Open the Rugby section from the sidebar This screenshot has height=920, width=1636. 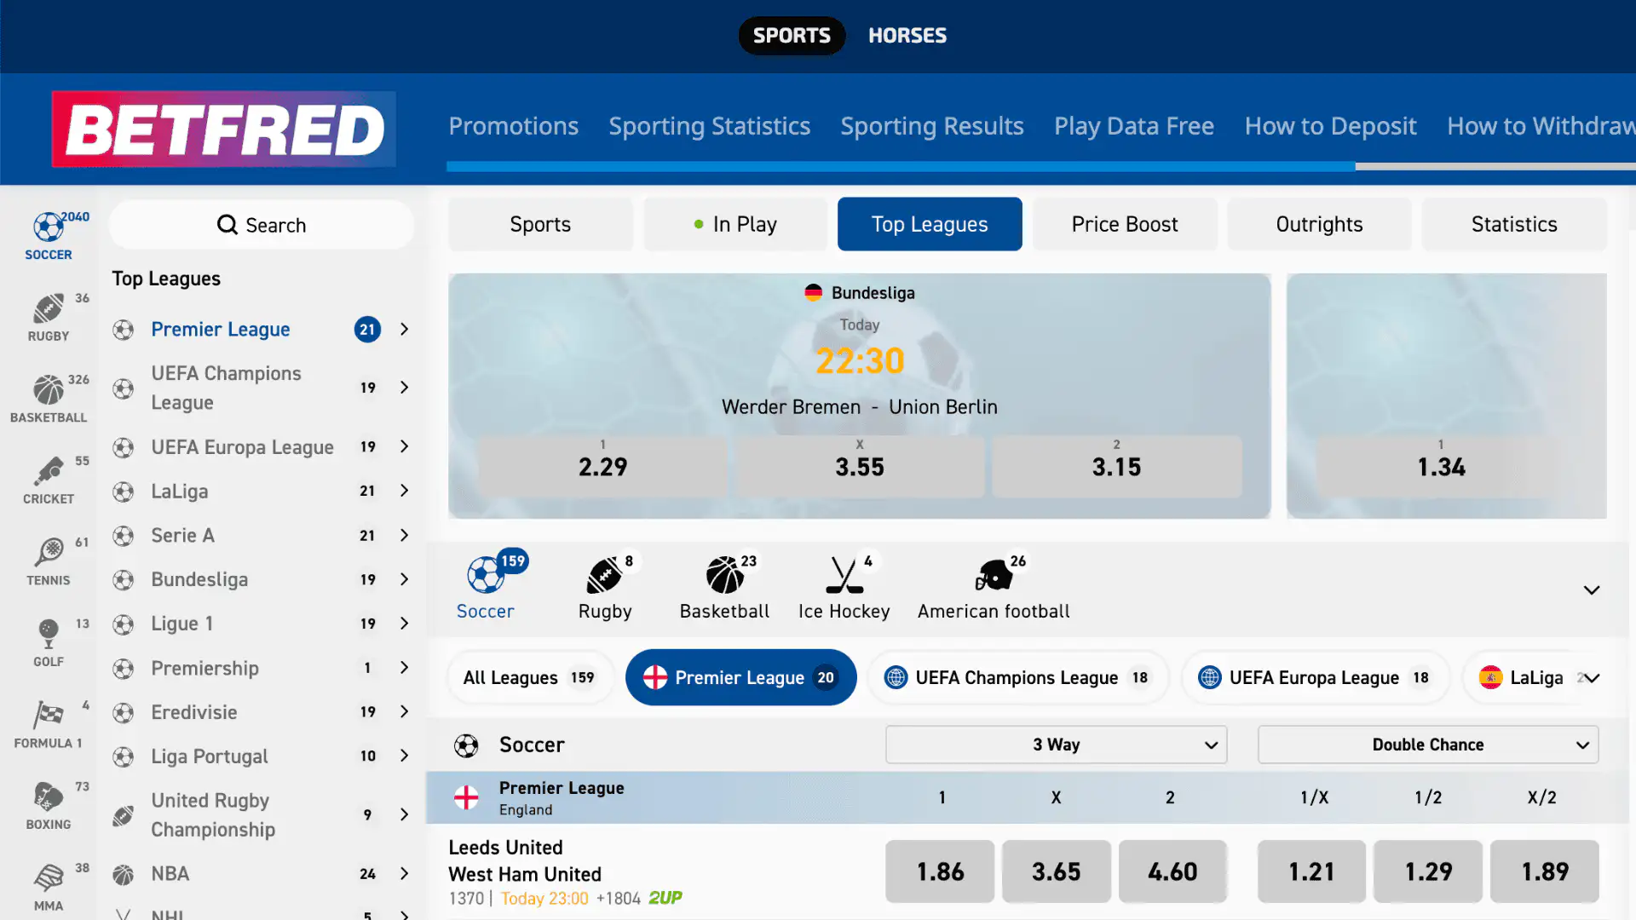(49, 311)
